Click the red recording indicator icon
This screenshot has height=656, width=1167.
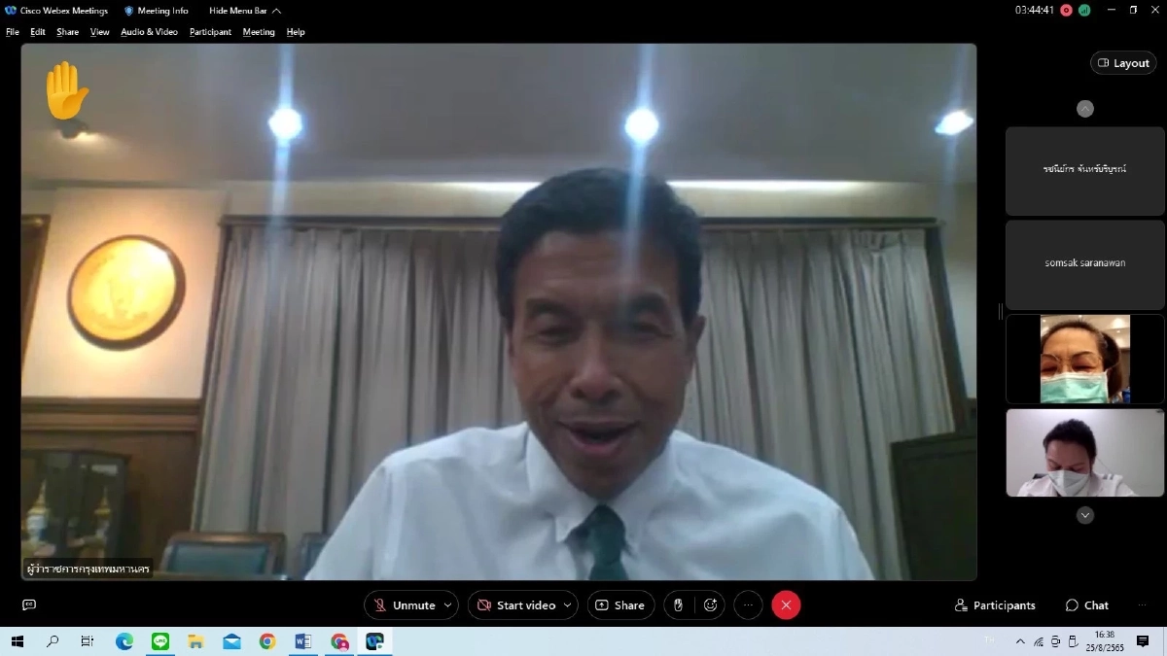click(1067, 10)
